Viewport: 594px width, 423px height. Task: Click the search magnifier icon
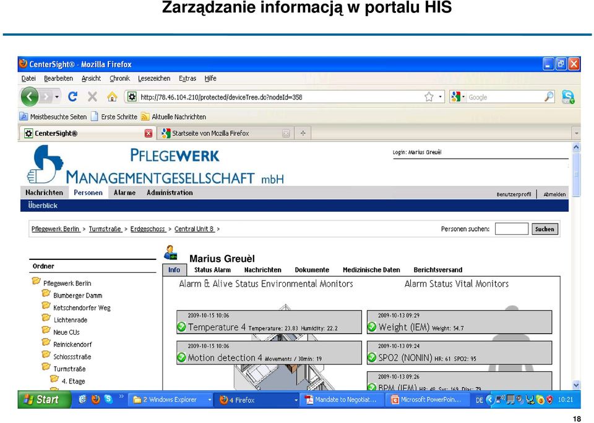click(x=549, y=97)
